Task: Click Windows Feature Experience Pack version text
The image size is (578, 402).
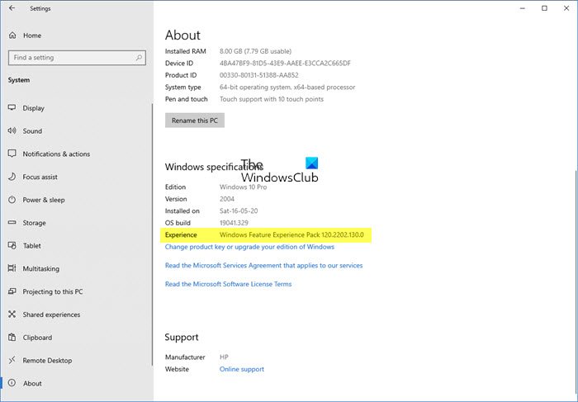Action: click(291, 234)
